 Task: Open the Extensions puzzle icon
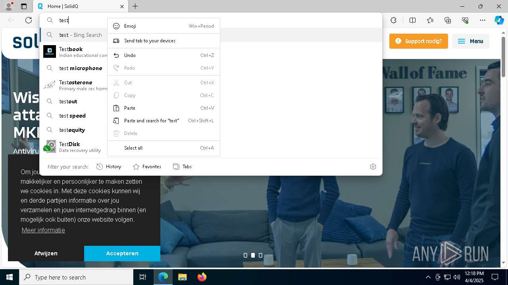[393, 20]
